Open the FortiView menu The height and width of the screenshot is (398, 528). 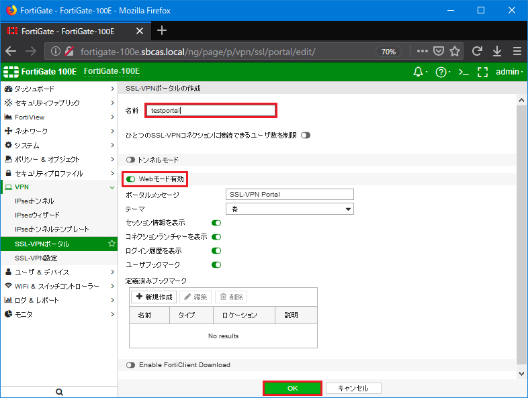pos(59,117)
